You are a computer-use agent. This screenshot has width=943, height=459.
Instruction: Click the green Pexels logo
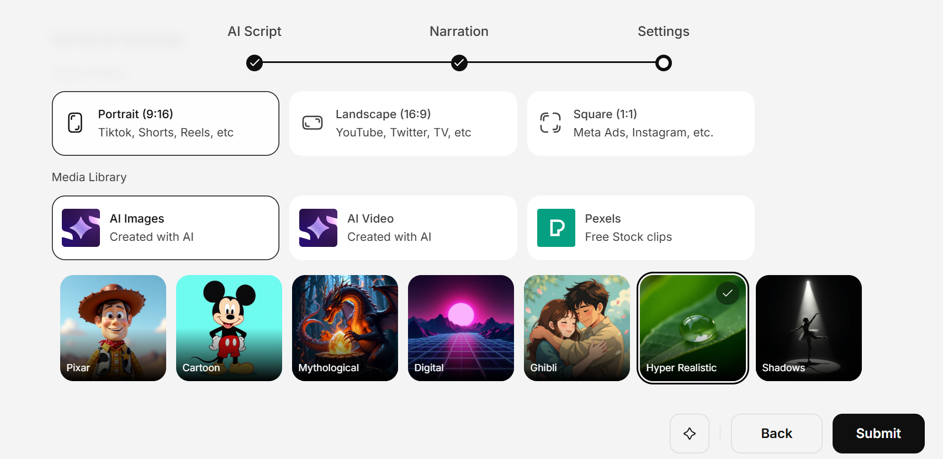pyautogui.click(x=556, y=228)
